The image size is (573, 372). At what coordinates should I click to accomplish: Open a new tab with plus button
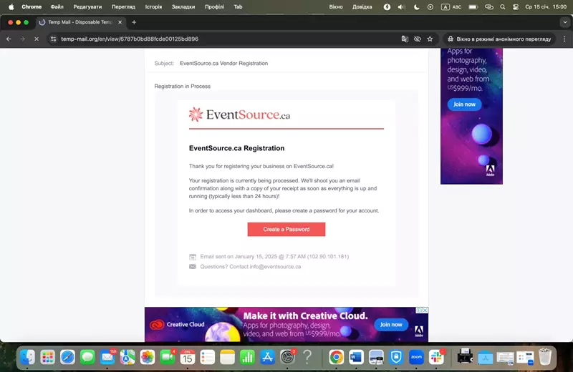coord(134,22)
